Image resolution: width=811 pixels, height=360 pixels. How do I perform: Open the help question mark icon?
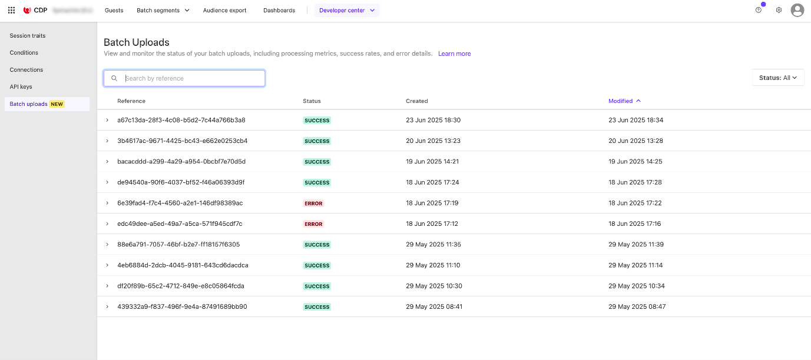coord(759,10)
